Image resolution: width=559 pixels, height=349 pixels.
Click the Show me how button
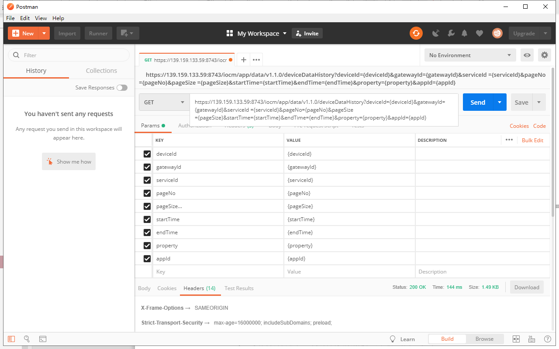coord(69,161)
